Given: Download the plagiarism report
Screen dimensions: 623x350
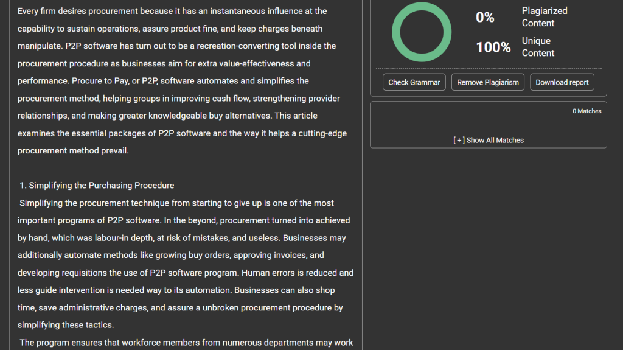Looking at the screenshot, I should pos(562,82).
